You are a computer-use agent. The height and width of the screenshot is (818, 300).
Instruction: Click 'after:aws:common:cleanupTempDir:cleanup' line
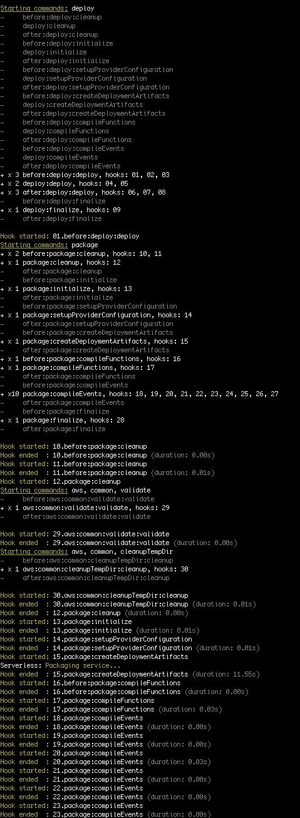coord(85,578)
